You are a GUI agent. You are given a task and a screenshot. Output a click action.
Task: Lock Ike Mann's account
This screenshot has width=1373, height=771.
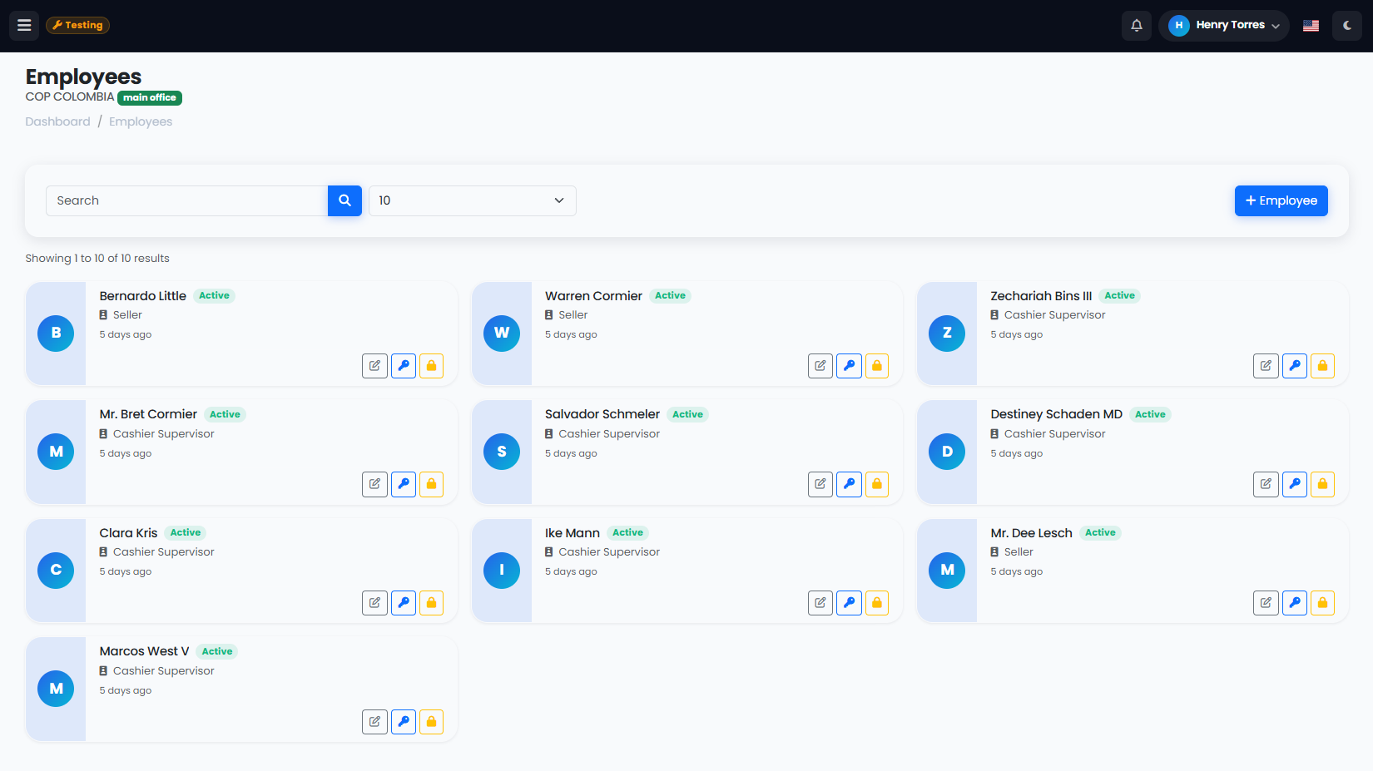(x=877, y=603)
